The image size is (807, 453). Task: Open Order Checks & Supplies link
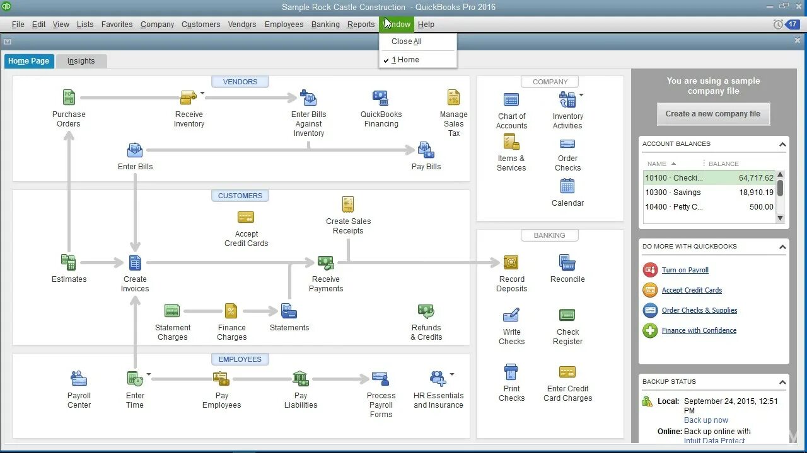coord(699,310)
